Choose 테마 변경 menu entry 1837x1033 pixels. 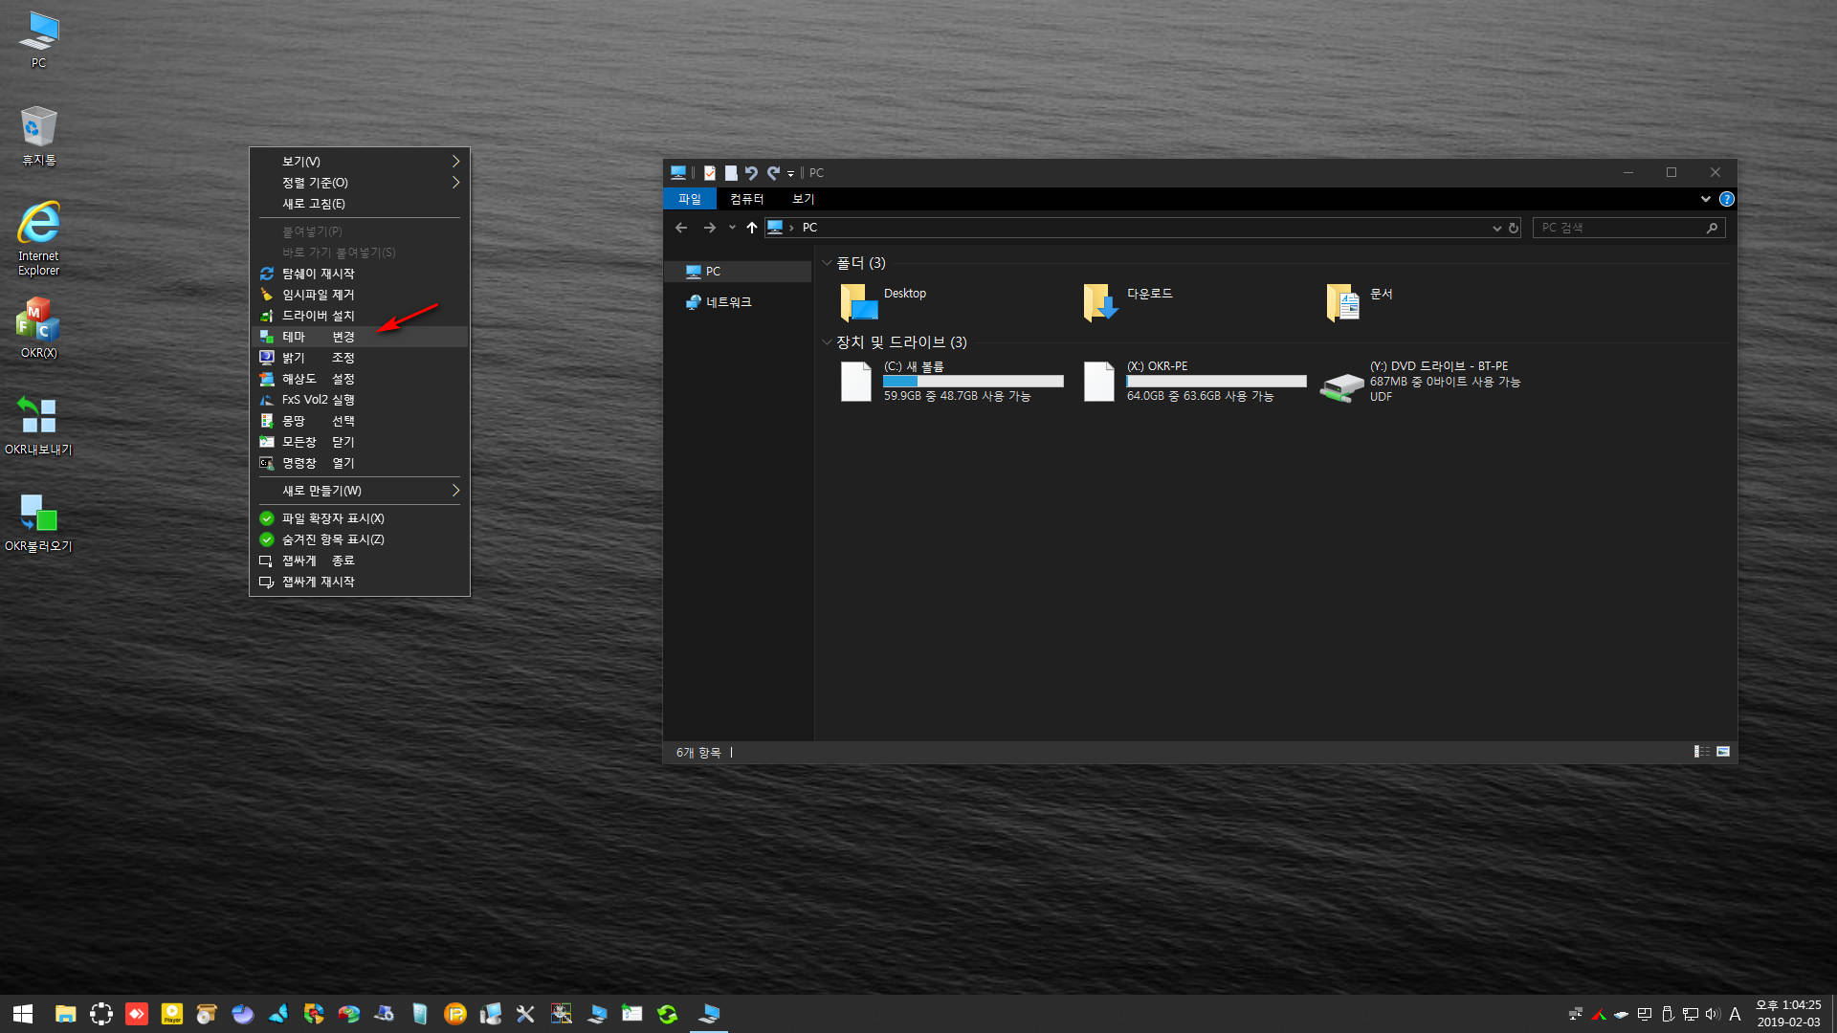[360, 337]
